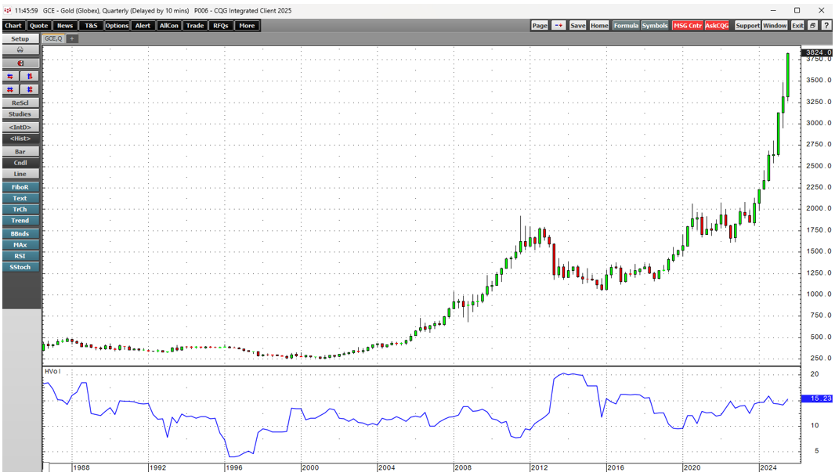
Task: Click the Save button
Action: [x=578, y=26]
